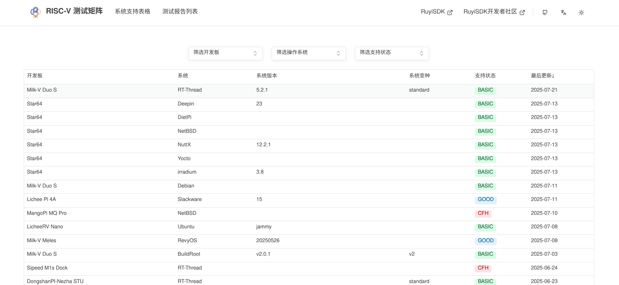Click BASIC badge in the NuttX row
The height and width of the screenshot is (285, 619).
coord(485,145)
